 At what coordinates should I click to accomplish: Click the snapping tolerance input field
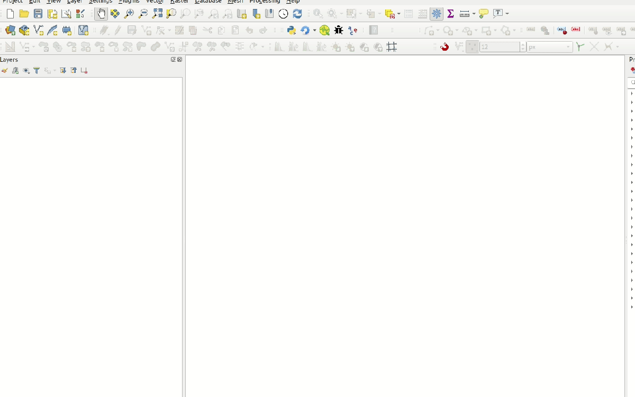click(x=500, y=48)
